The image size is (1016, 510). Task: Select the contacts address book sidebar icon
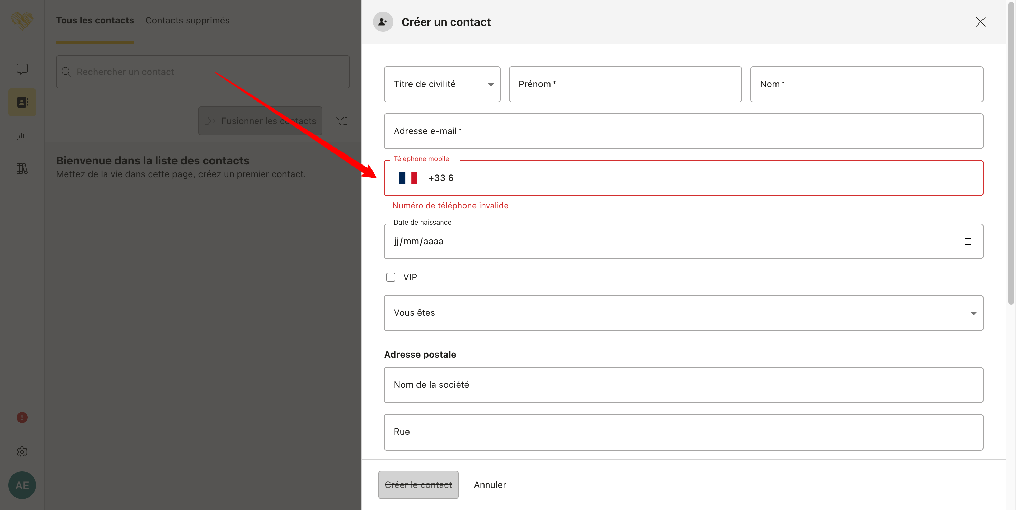tap(22, 103)
